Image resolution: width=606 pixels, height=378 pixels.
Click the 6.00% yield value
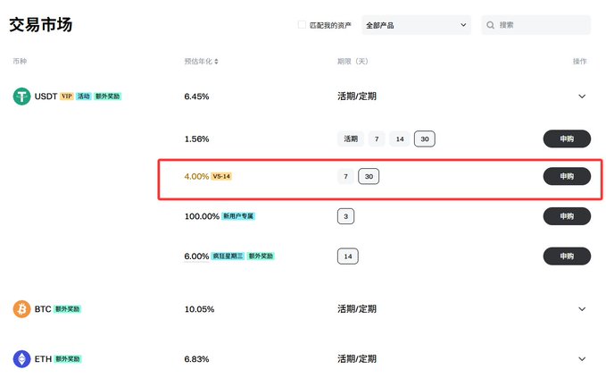[196, 256]
